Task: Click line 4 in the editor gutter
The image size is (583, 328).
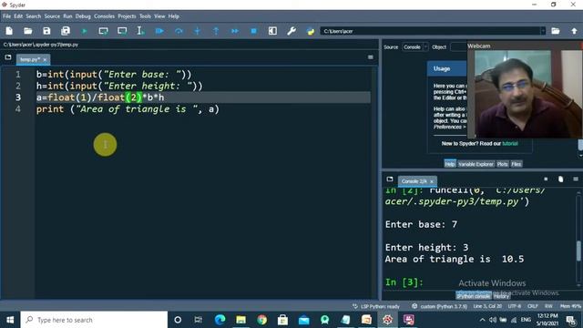Action: (x=18, y=109)
